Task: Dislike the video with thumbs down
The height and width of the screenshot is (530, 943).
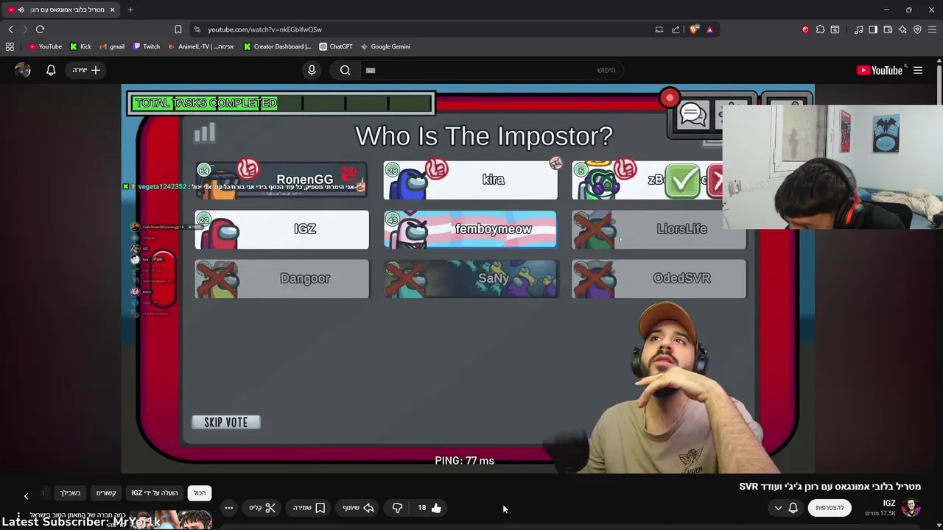Action: tap(397, 508)
